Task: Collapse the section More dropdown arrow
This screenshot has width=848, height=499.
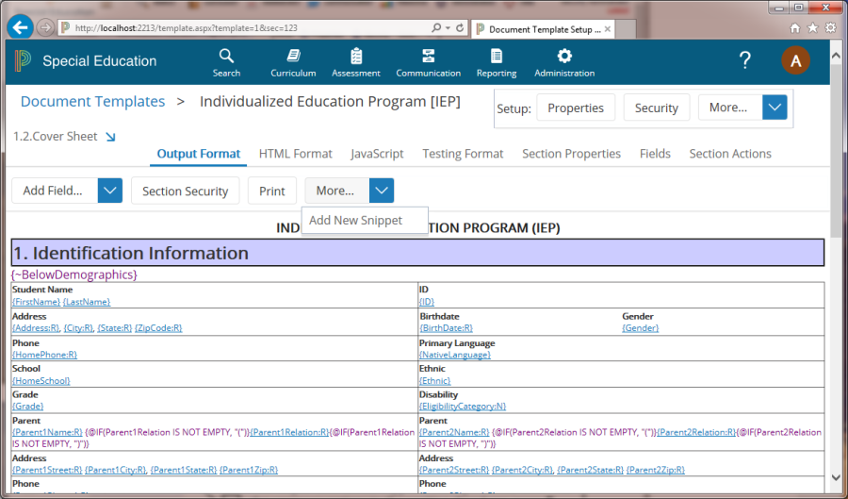Action: (382, 191)
